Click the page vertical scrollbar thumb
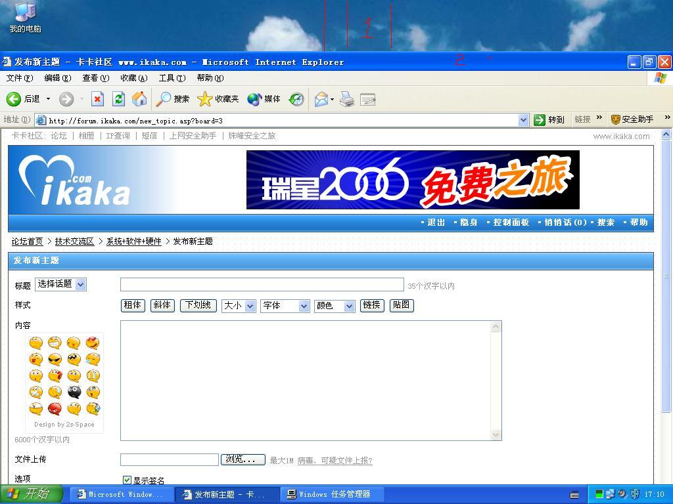The height and width of the screenshot is (504, 673). click(666, 276)
